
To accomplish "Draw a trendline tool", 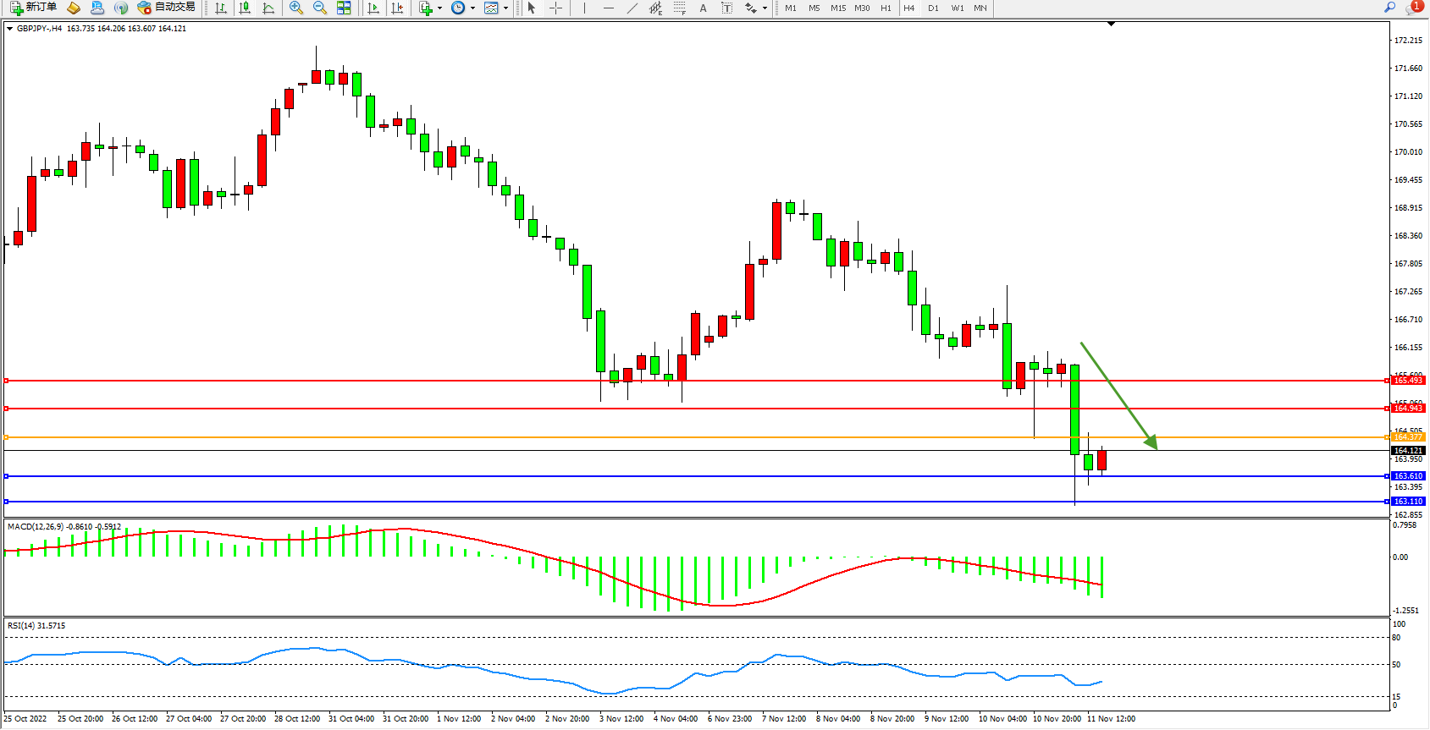I will (632, 8).
